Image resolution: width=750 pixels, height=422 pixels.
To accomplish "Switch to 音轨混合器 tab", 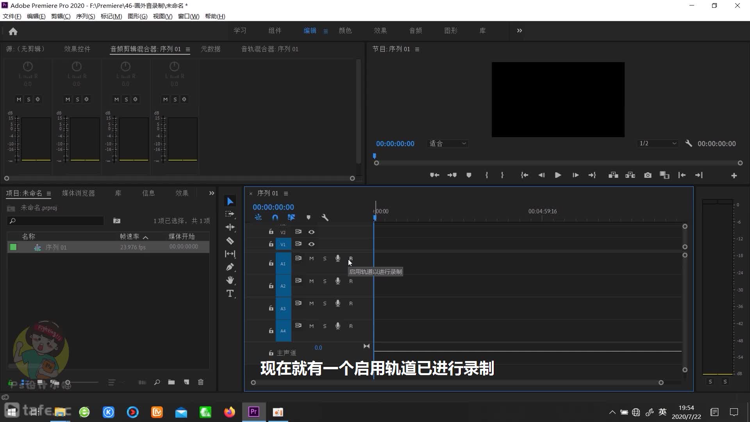I will (270, 49).
